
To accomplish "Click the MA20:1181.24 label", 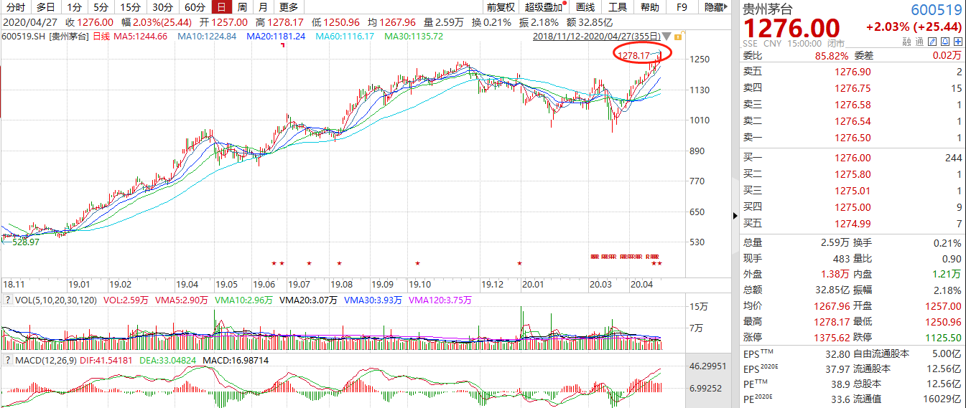I will (x=276, y=36).
